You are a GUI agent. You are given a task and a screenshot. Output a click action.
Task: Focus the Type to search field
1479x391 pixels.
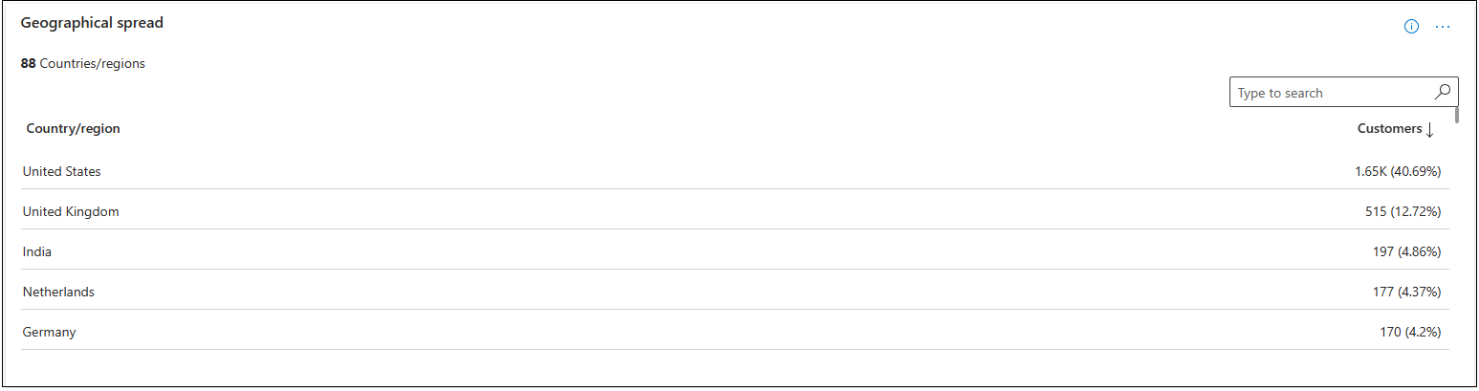[1331, 93]
